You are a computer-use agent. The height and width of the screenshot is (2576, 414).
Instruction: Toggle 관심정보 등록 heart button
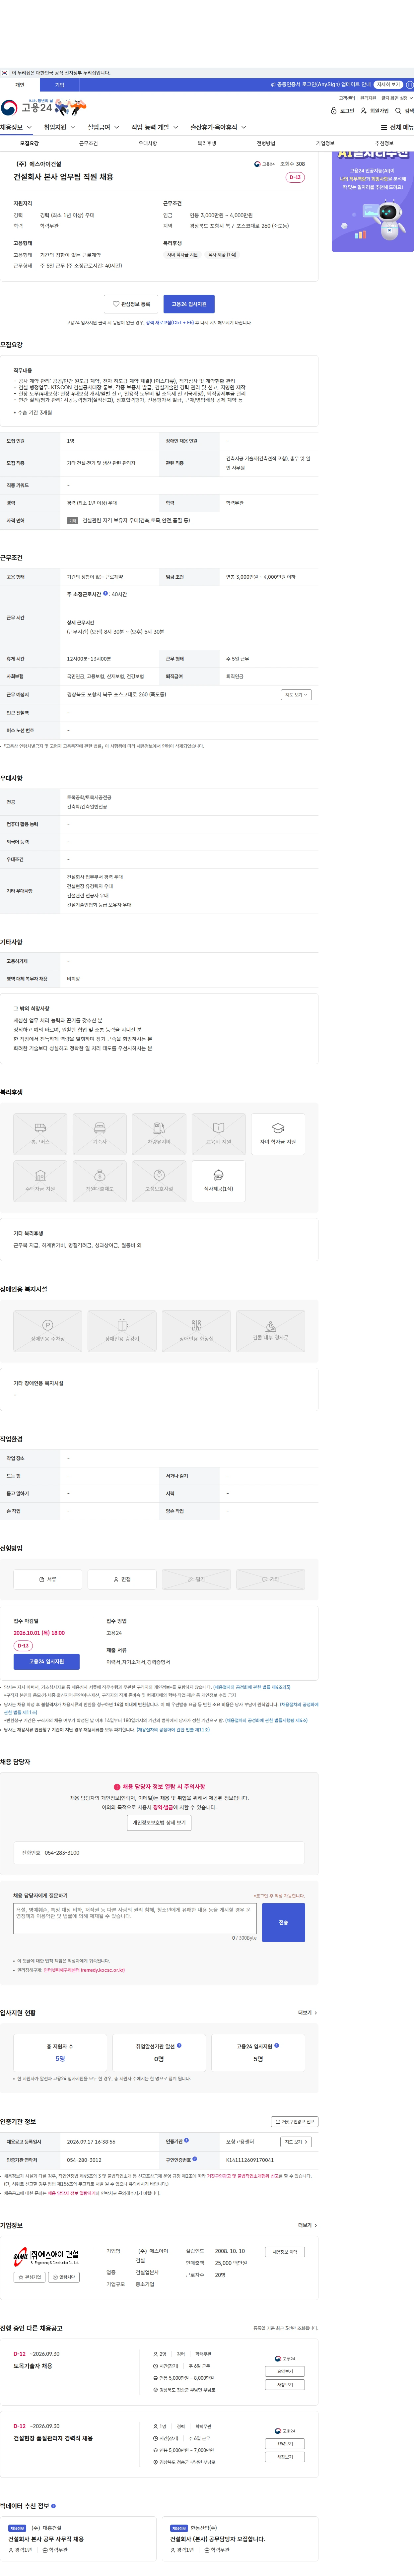tap(131, 304)
